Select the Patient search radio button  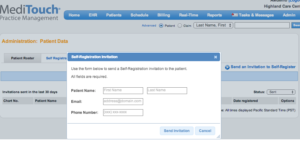click(161, 26)
